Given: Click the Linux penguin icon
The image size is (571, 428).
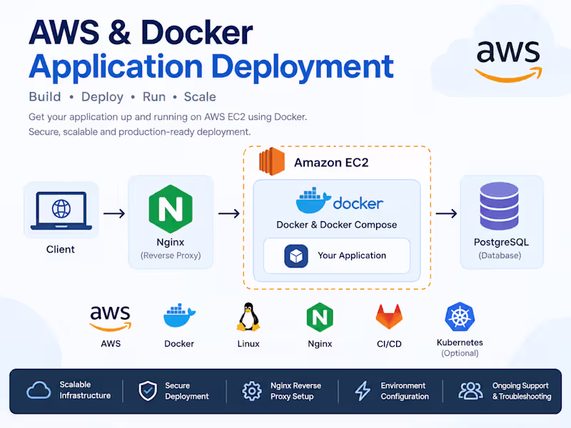Looking at the screenshot, I should [x=248, y=317].
